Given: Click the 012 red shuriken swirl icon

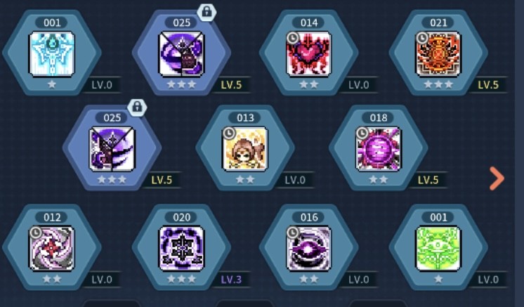Looking at the screenshot, I should 52,248.
